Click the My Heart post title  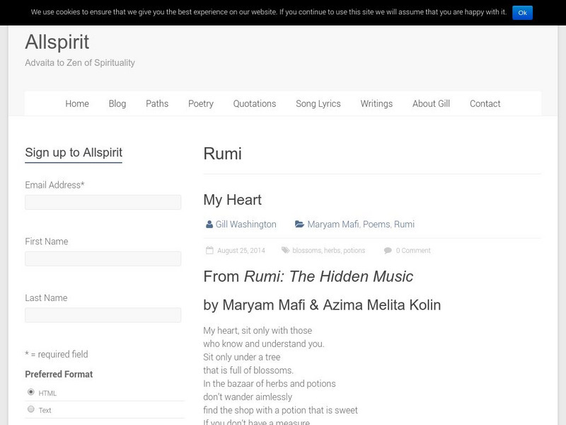(232, 200)
